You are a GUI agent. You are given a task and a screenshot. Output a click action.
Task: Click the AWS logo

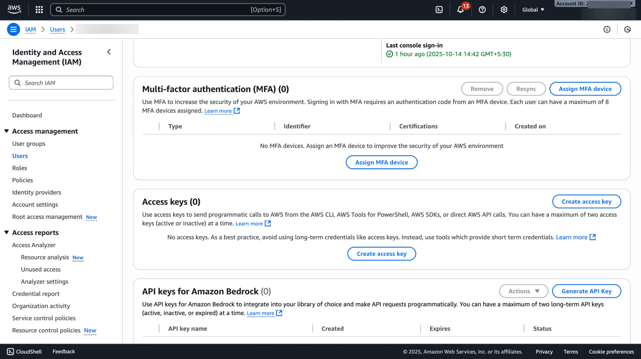pyautogui.click(x=14, y=10)
